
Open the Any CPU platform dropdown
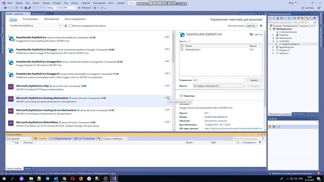click(67, 8)
